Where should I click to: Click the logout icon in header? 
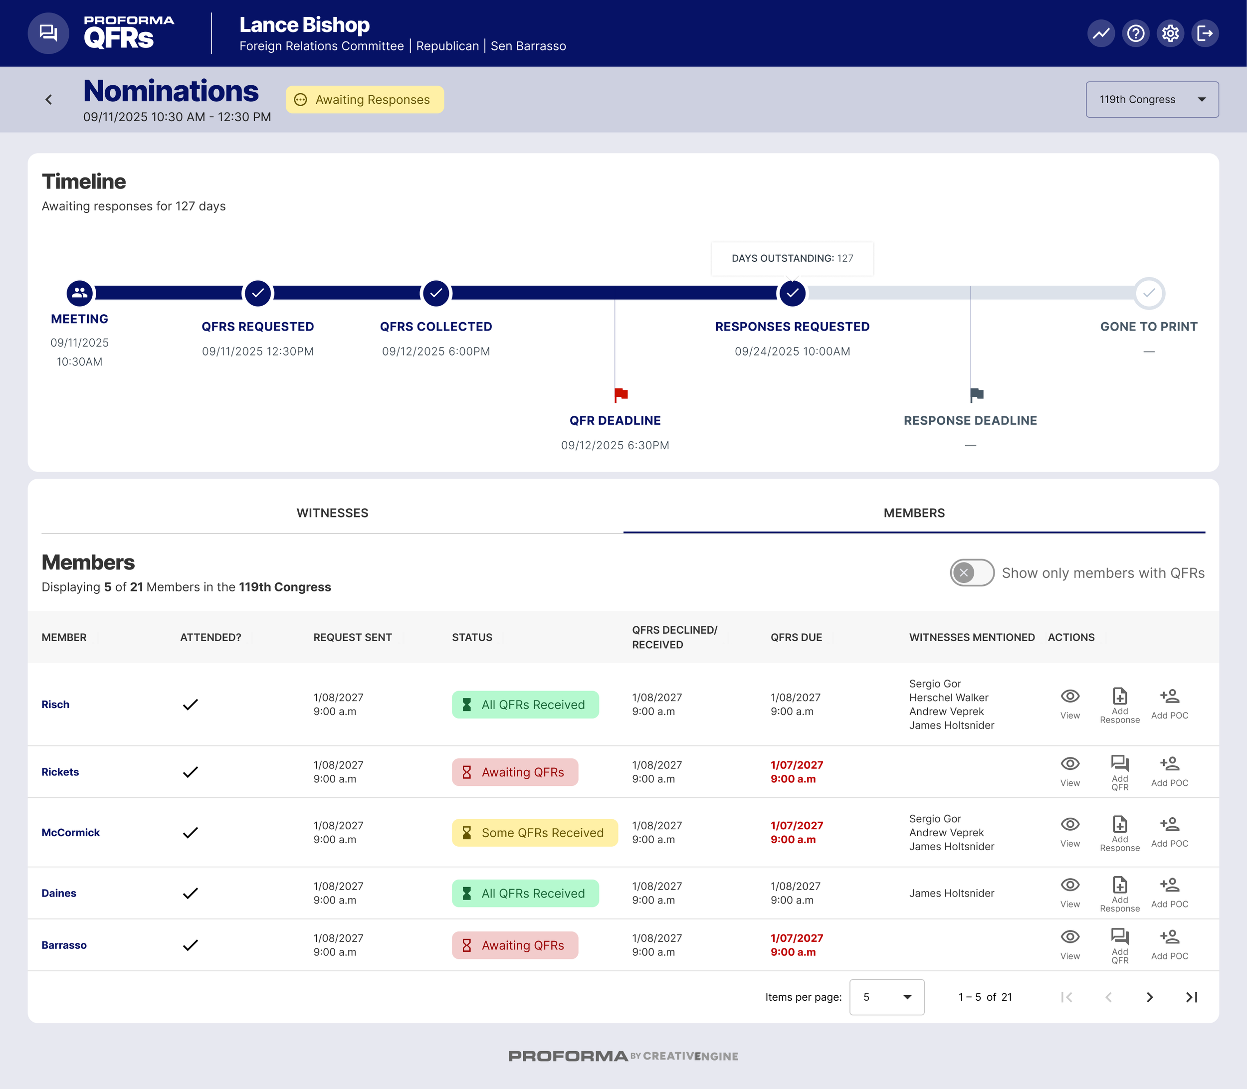click(1205, 33)
